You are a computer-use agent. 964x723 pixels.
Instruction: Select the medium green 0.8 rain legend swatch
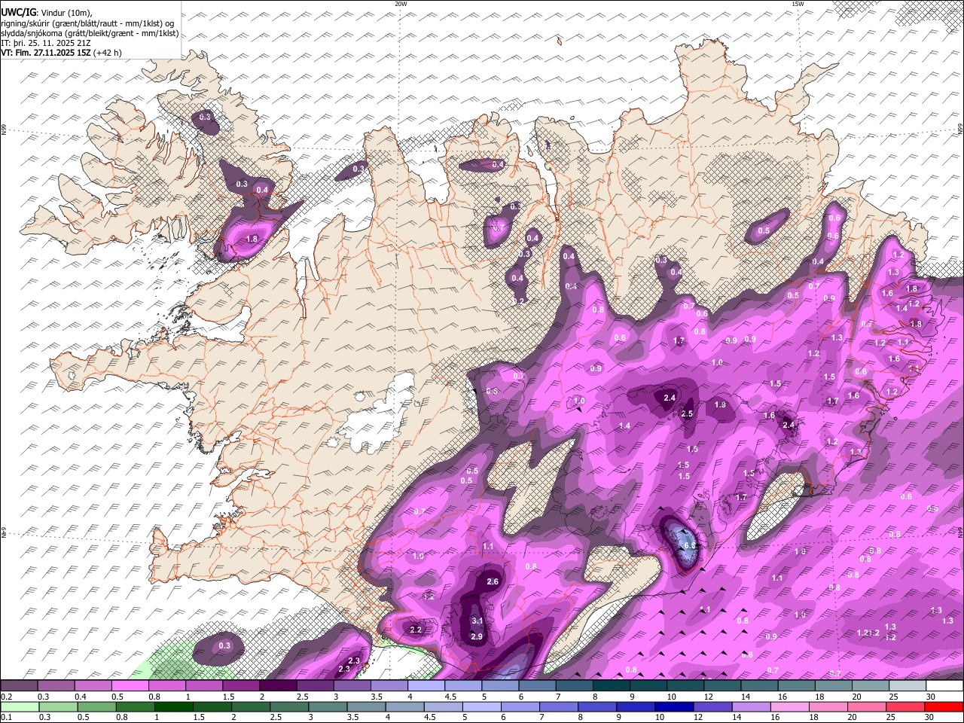[x=136, y=707]
